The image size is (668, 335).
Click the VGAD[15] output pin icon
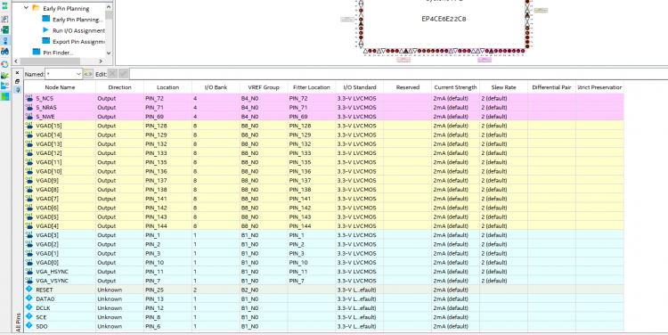[29, 126]
